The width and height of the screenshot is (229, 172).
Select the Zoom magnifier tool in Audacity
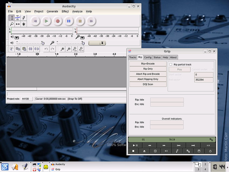click(12, 24)
